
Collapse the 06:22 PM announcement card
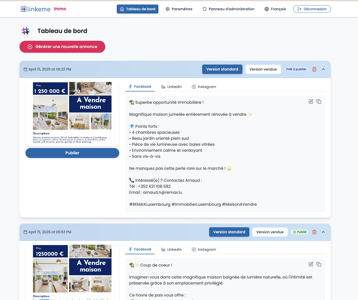(323, 69)
